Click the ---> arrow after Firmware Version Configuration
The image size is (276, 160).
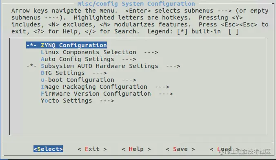166,94
